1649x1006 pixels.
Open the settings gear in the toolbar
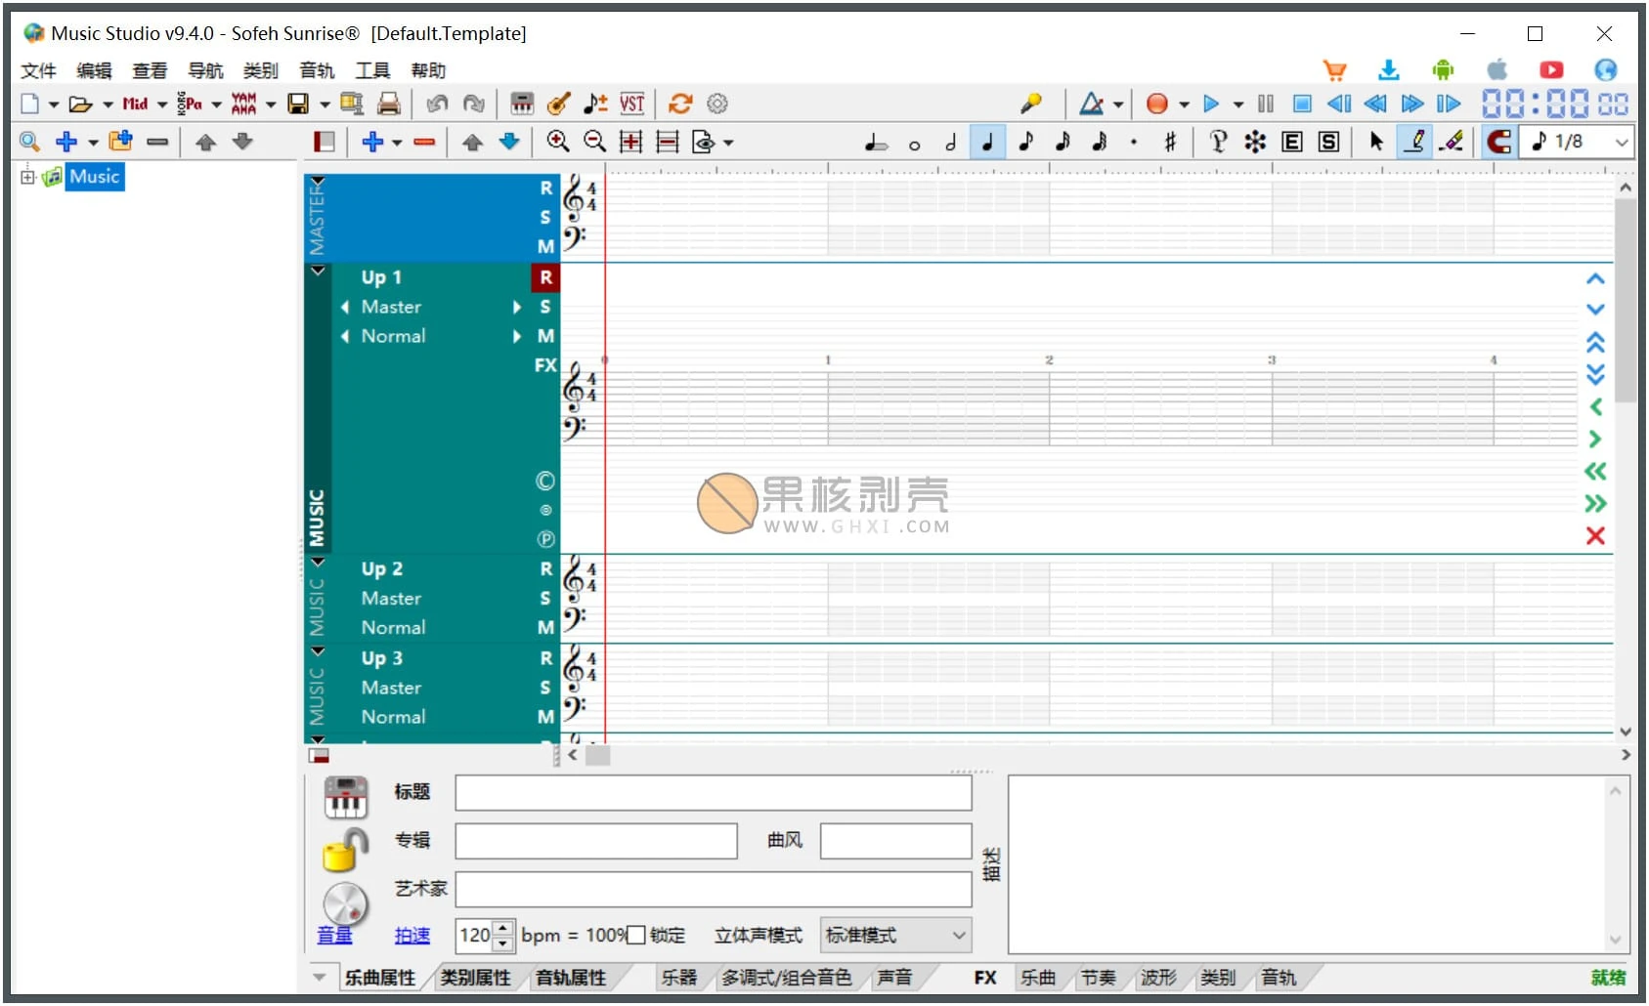click(717, 104)
